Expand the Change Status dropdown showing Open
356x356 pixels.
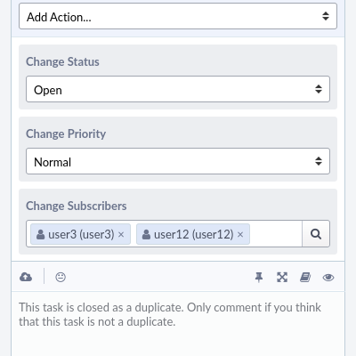pyautogui.click(x=178, y=89)
